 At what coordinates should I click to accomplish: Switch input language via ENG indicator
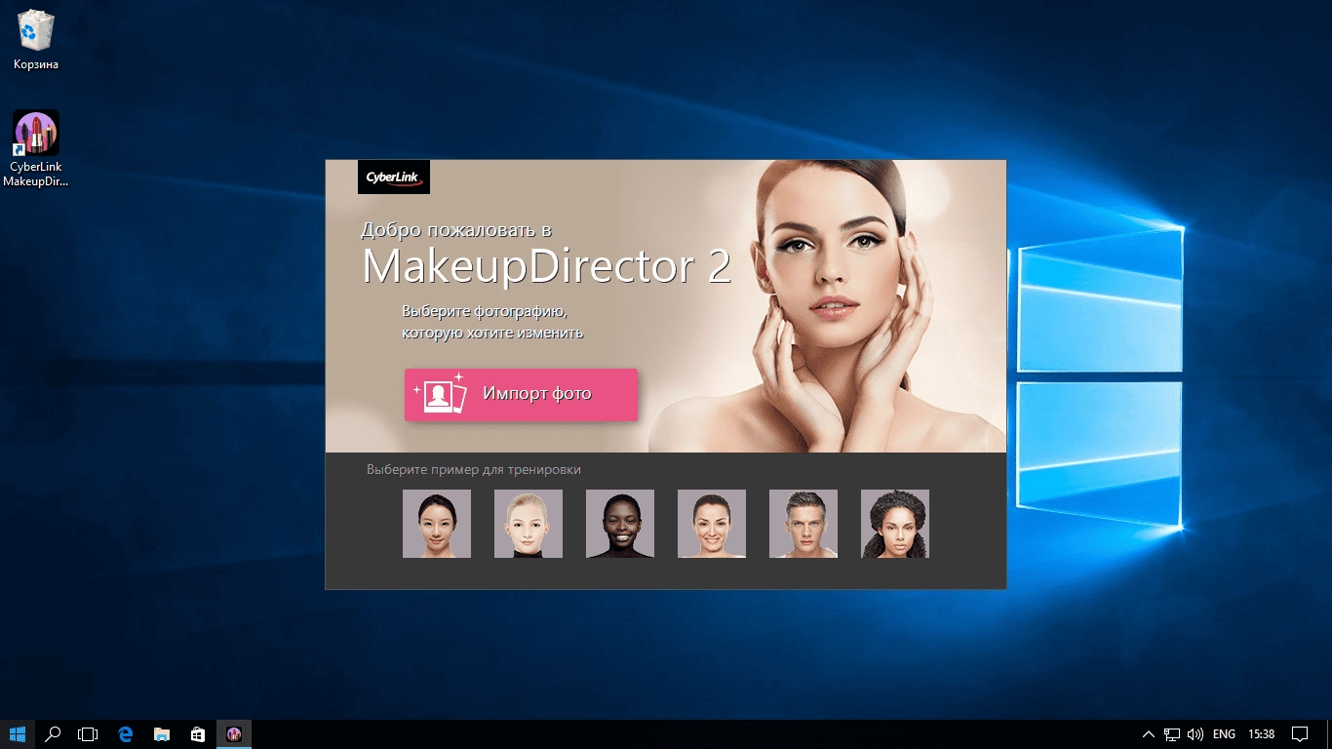(1224, 734)
